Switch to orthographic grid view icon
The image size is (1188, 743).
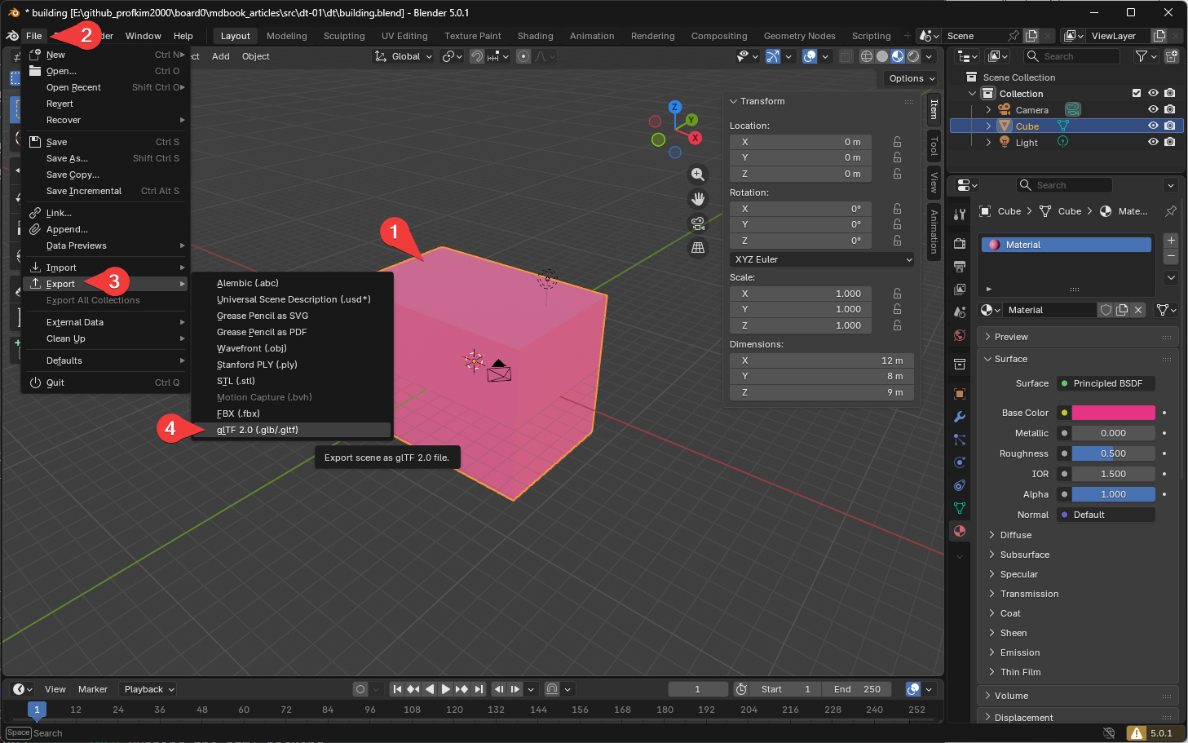tap(697, 248)
